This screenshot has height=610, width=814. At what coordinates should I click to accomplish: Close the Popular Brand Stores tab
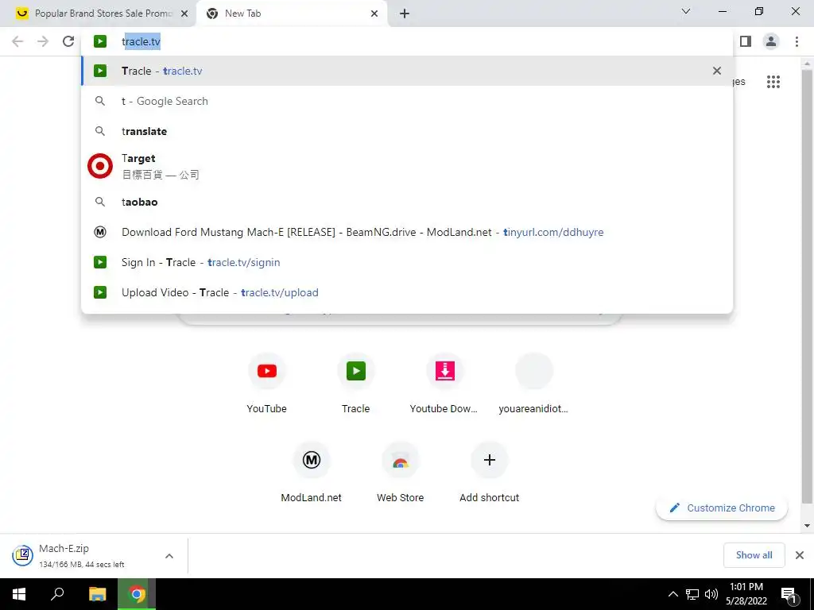pos(184,14)
